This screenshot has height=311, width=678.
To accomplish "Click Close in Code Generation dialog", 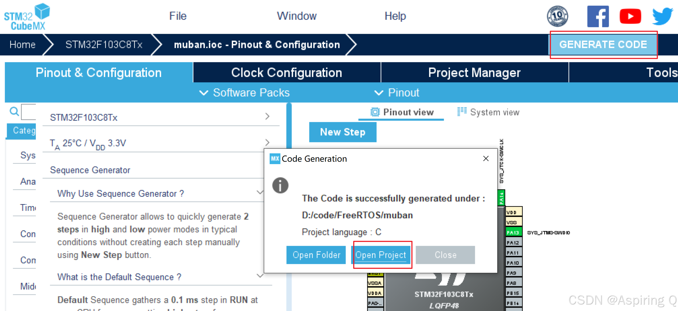I will (445, 255).
